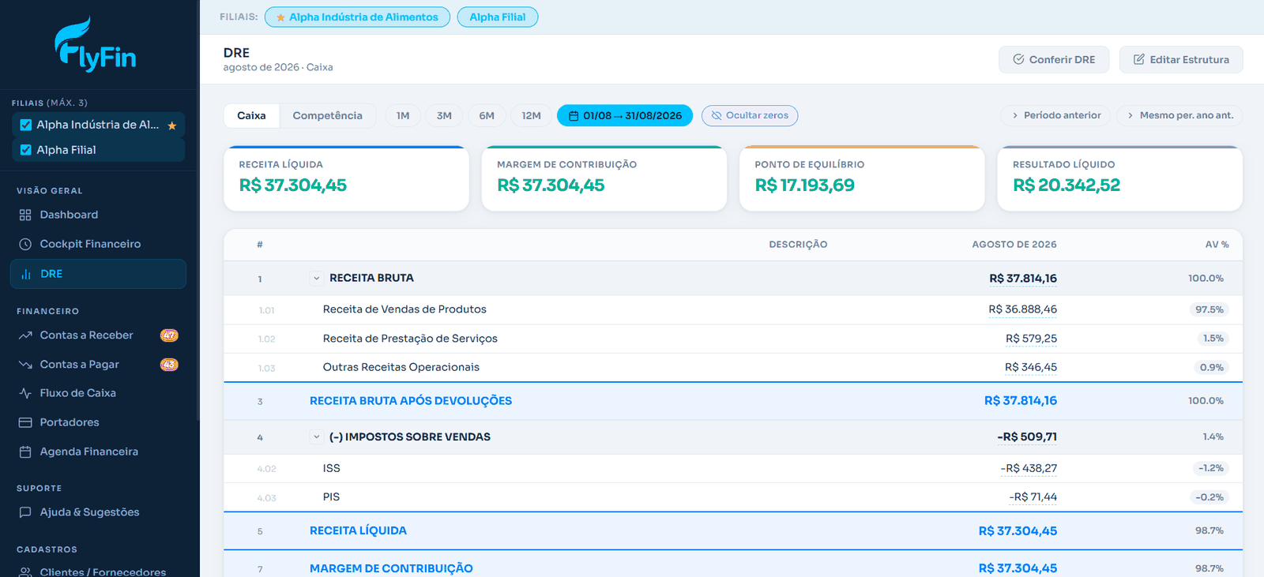Open Dashboard from the sidebar
1264x577 pixels.
coord(98,215)
